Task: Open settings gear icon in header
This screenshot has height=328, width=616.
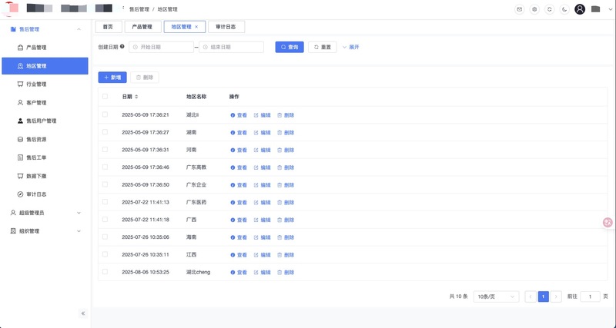Action: (535, 9)
